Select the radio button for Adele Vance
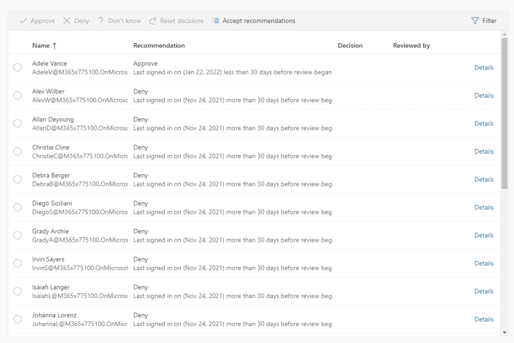Viewport: 514px width, 343px height. click(18, 68)
